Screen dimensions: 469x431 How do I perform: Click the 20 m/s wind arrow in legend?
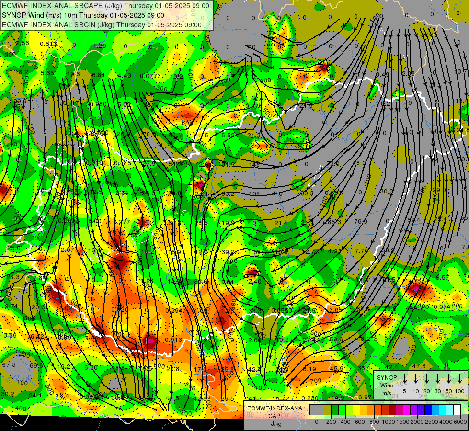(x=427, y=379)
